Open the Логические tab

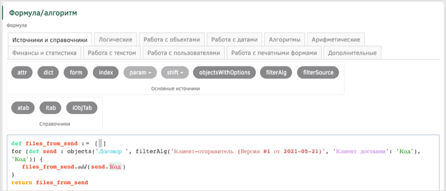click(115, 40)
